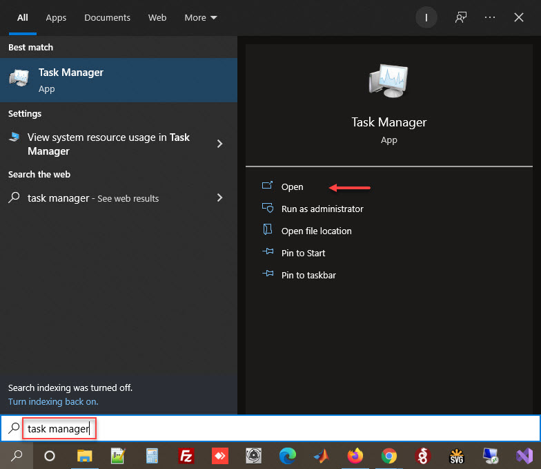
Task: Choose Run as administrator
Action: [322, 209]
